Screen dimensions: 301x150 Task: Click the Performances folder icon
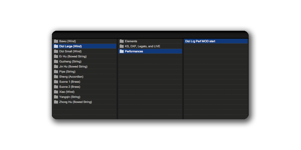click(122, 51)
